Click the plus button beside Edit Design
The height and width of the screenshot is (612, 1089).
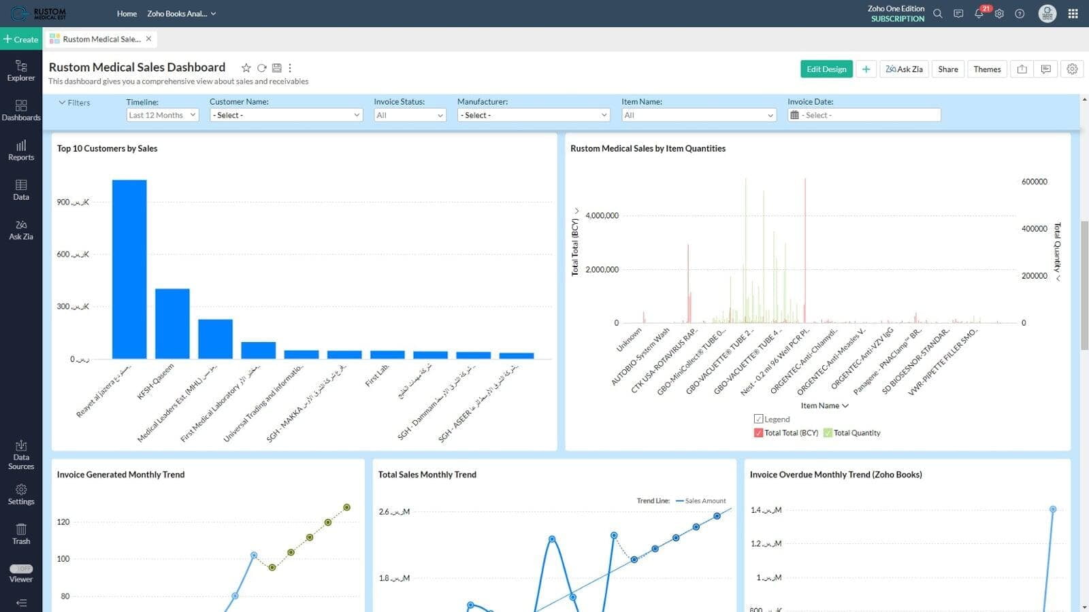866,69
